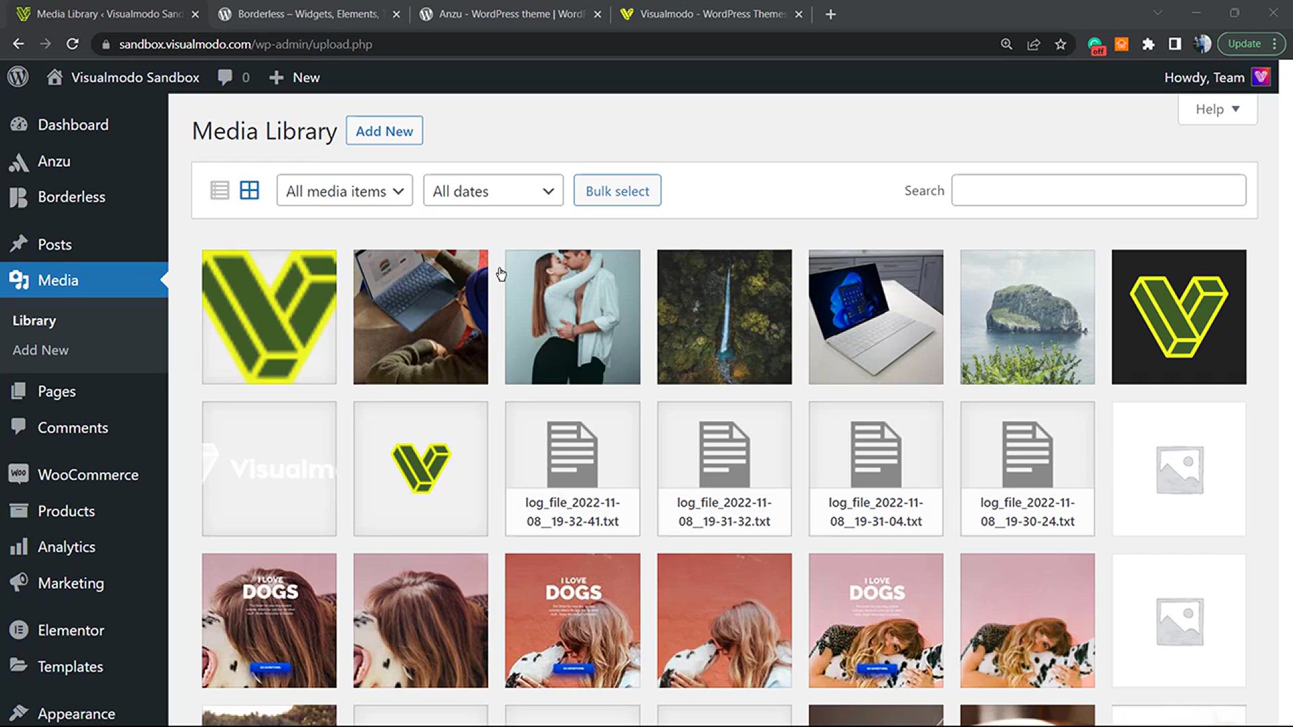This screenshot has width=1293, height=727.
Task: Open the Library submenu item
Action: [34, 320]
